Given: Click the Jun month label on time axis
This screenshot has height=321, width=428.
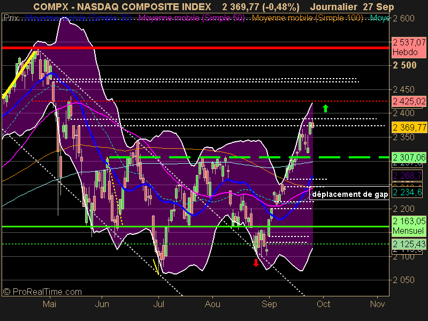Looking at the screenshot, I should (x=102, y=304).
